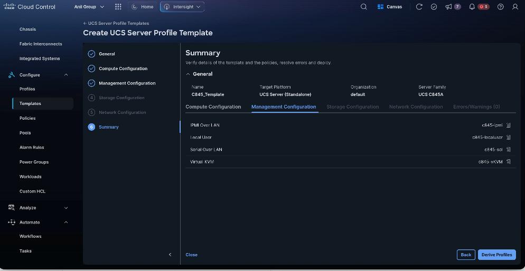The width and height of the screenshot is (525, 271).
Task: Open the app grid launcher icon
Action: pyautogui.click(x=118, y=7)
